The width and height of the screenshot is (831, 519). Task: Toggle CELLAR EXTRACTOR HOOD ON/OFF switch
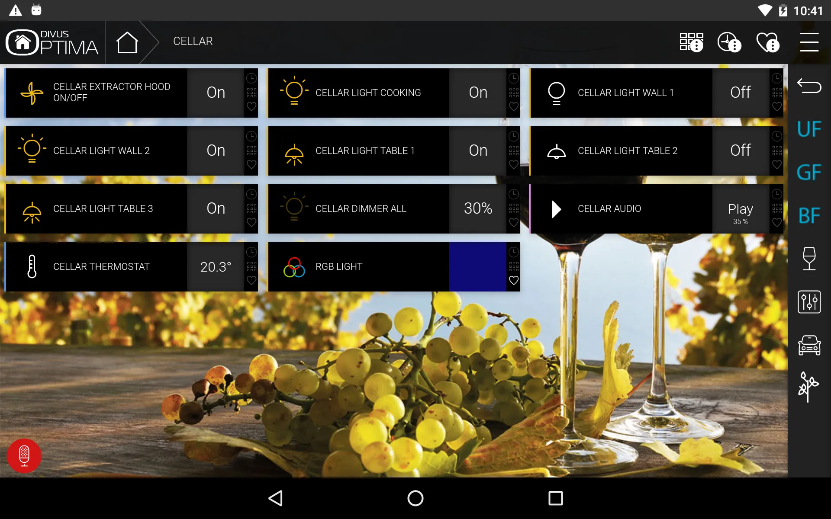tap(216, 92)
